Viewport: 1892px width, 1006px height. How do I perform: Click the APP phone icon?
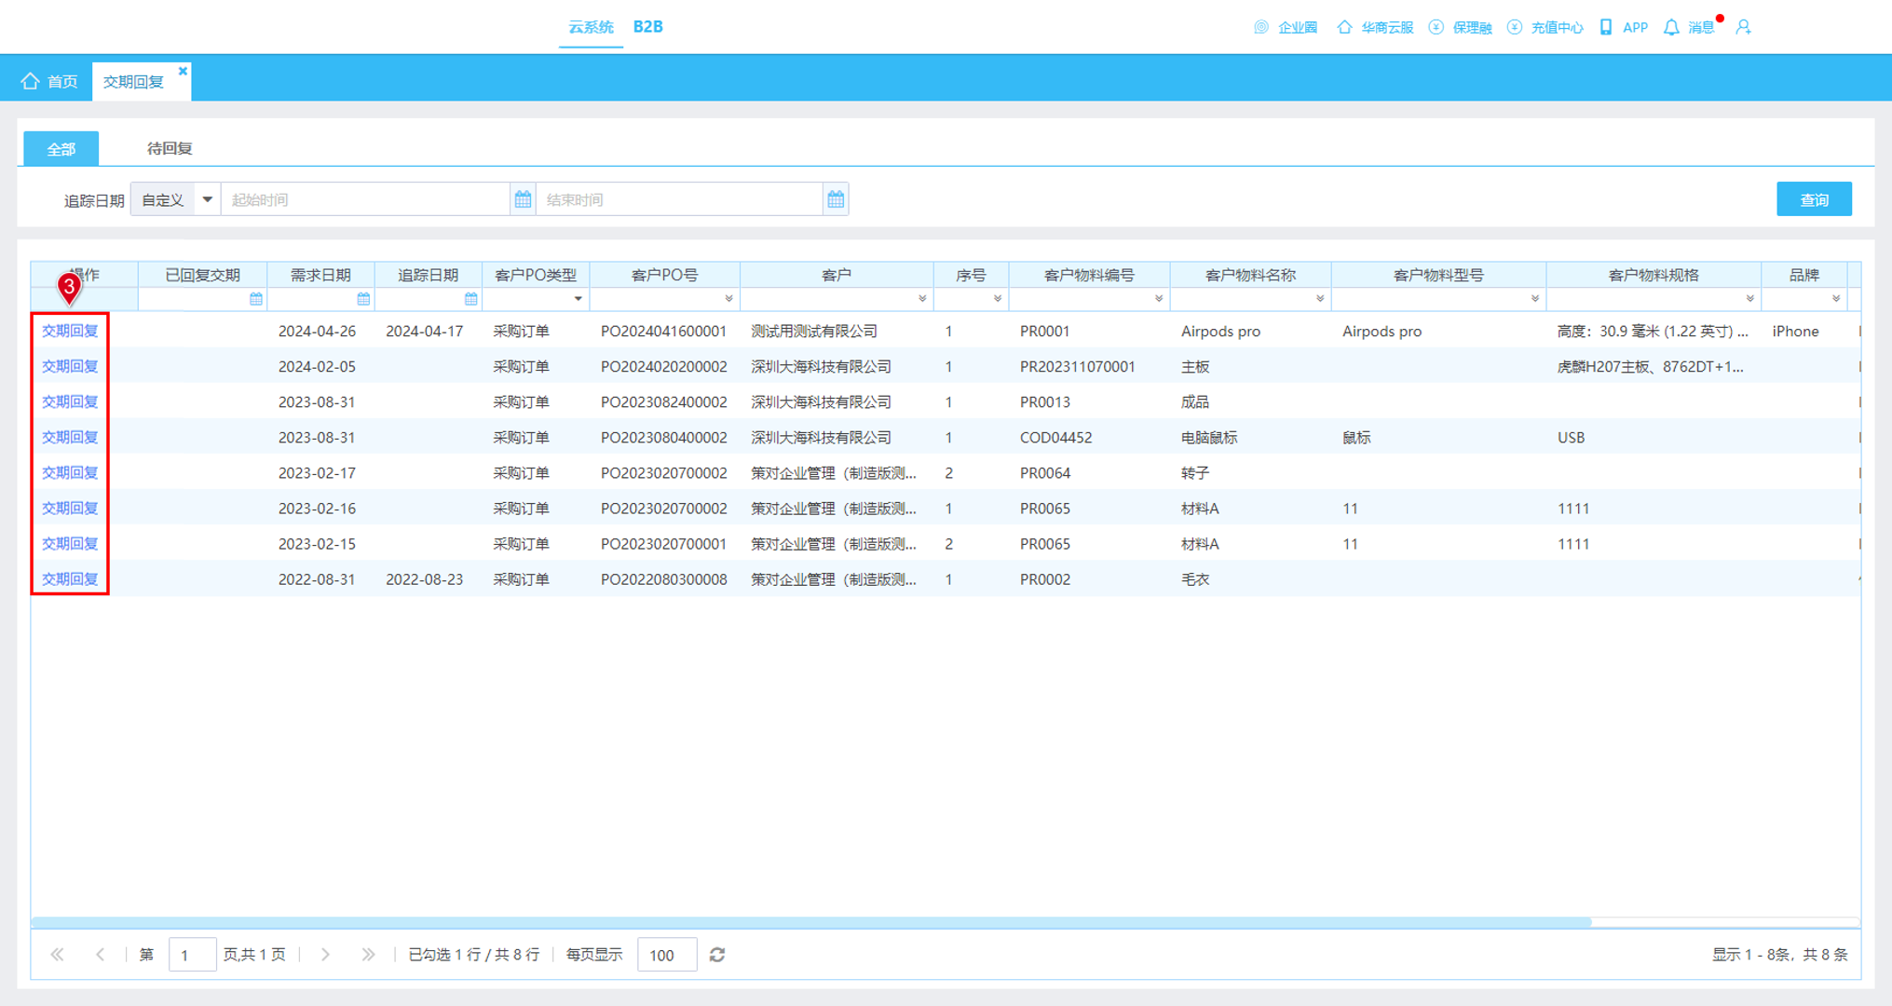click(1605, 27)
